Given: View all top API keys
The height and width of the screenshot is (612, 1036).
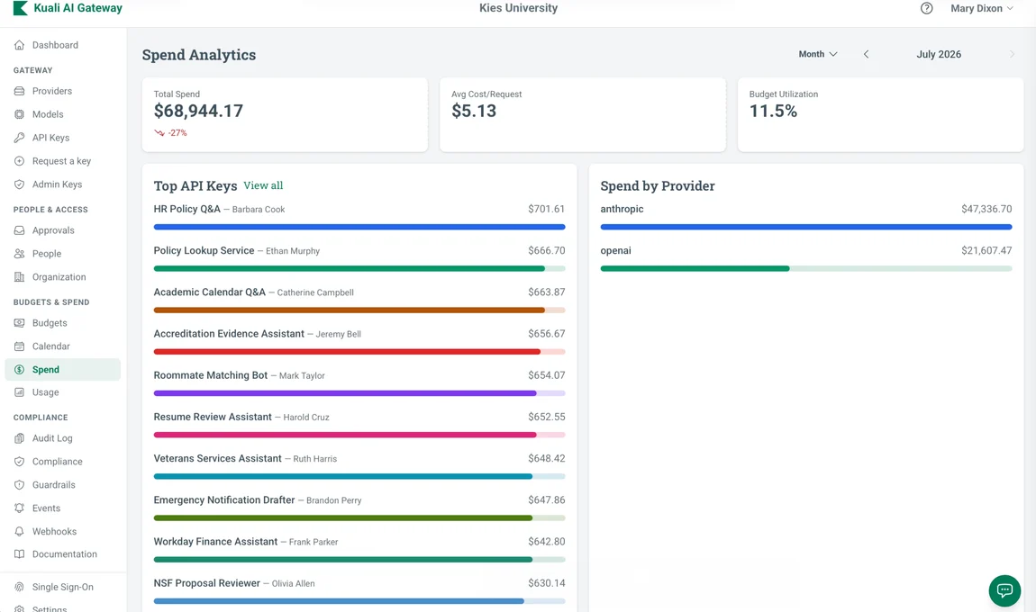Looking at the screenshot, I should [x=263, y=185].
